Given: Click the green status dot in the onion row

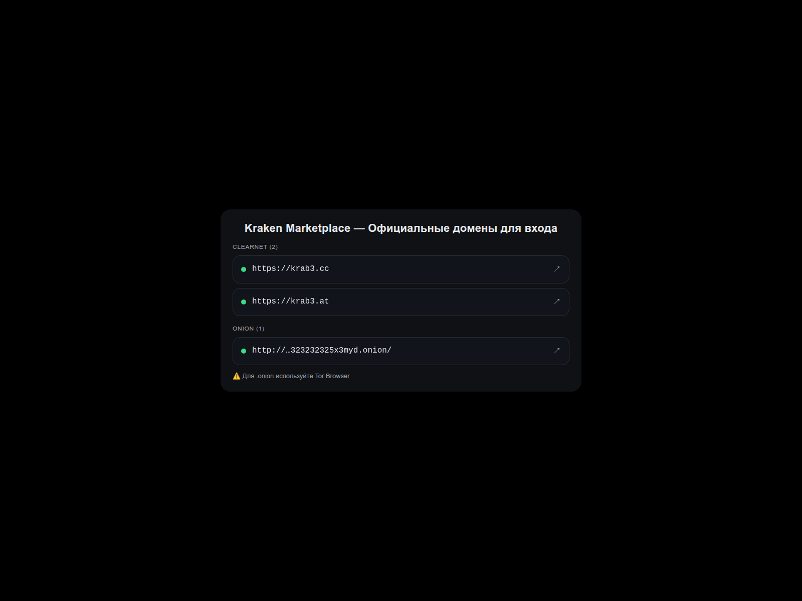Looking at the screenshot, I should [244, 351].
